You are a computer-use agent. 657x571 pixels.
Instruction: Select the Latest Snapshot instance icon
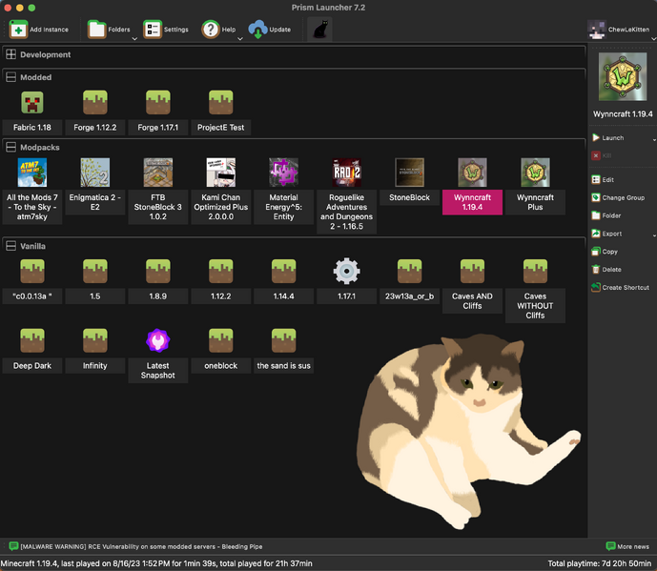[x=157, y=340]
